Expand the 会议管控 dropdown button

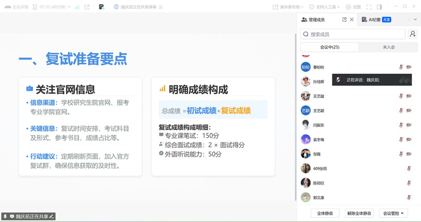coord(395,213)
